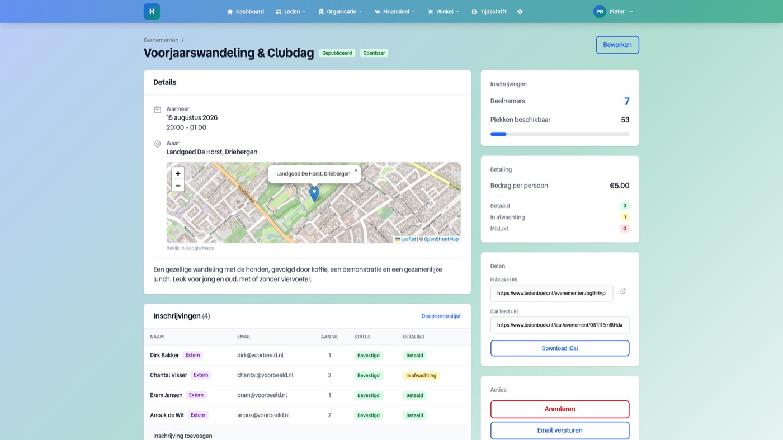
Task: Click the red Annuleren button
Action: click(x=560, y=409)
